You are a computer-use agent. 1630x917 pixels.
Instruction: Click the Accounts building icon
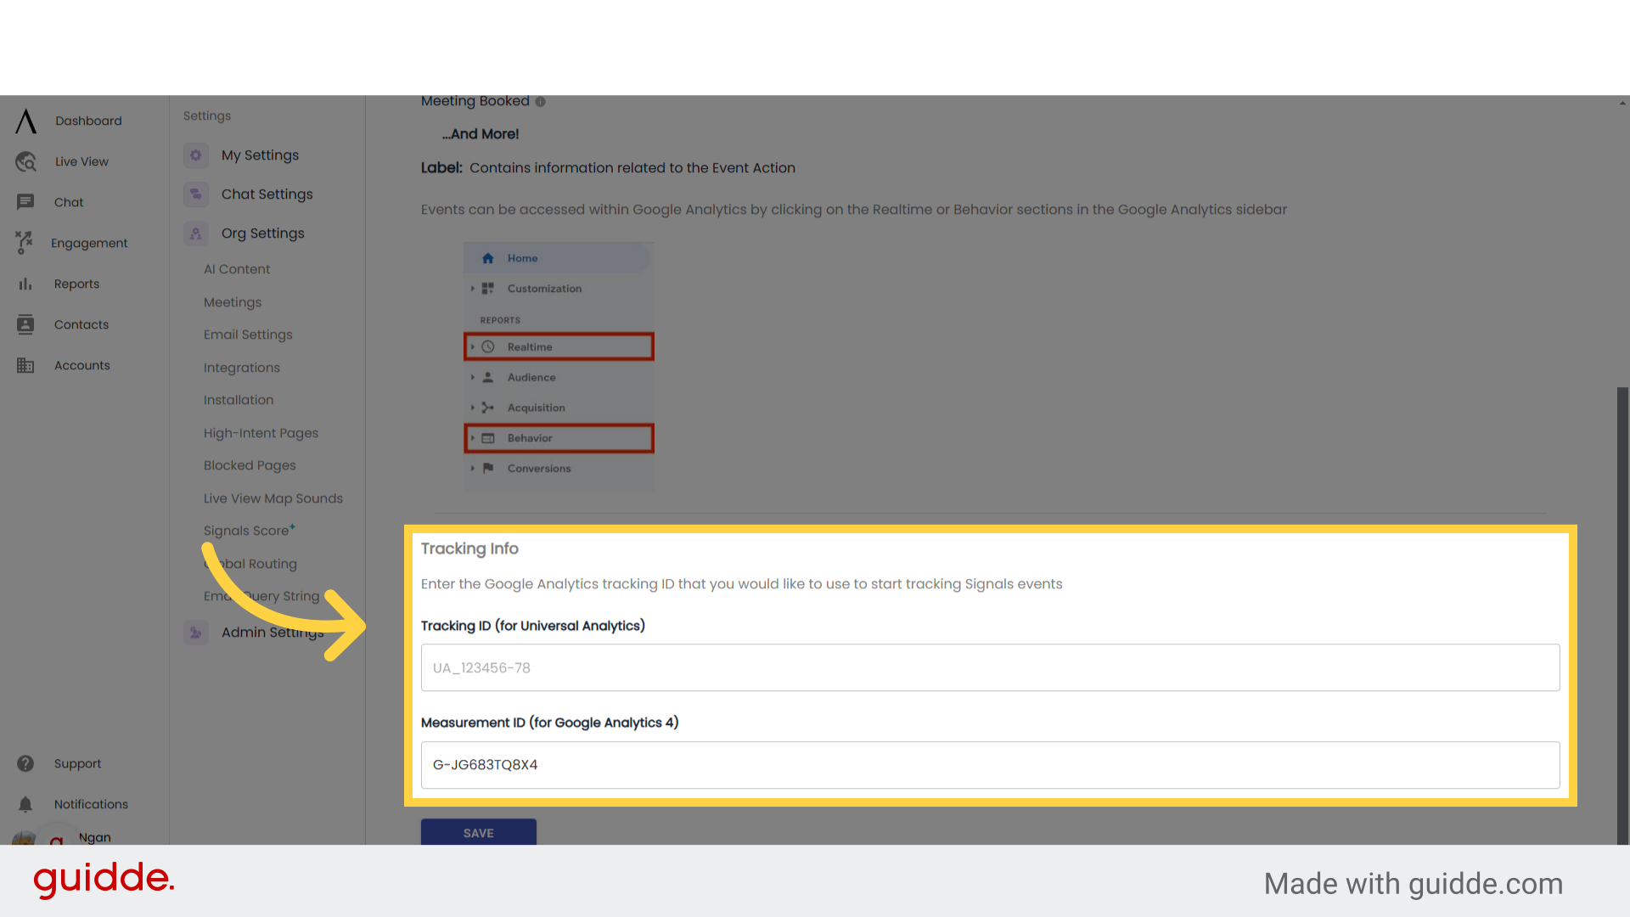pos(25,365)
